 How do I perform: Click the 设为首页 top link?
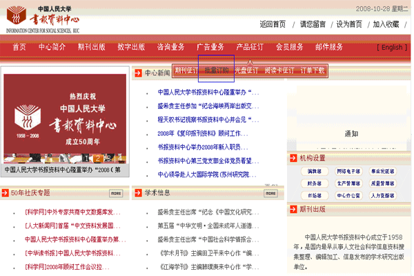click(x=349, y=24)
